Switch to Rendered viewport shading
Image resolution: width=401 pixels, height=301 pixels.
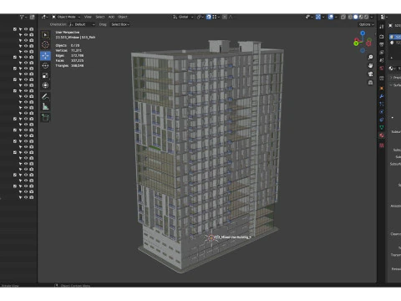[x=367, y=17]
